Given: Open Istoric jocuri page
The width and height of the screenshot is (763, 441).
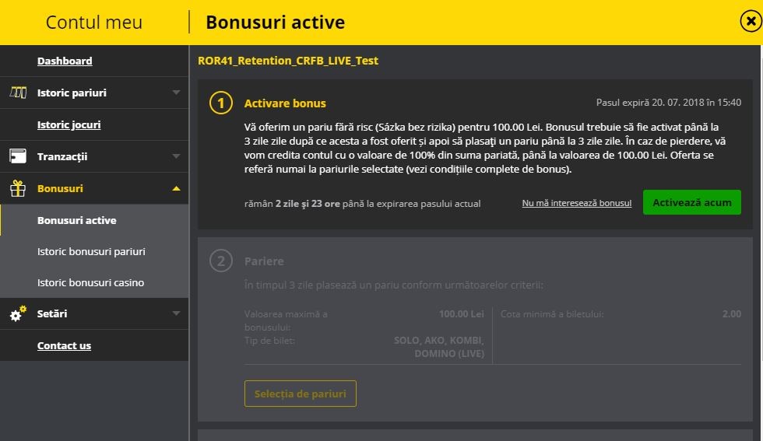Looking at the screenshot, I should coord(69,124).
